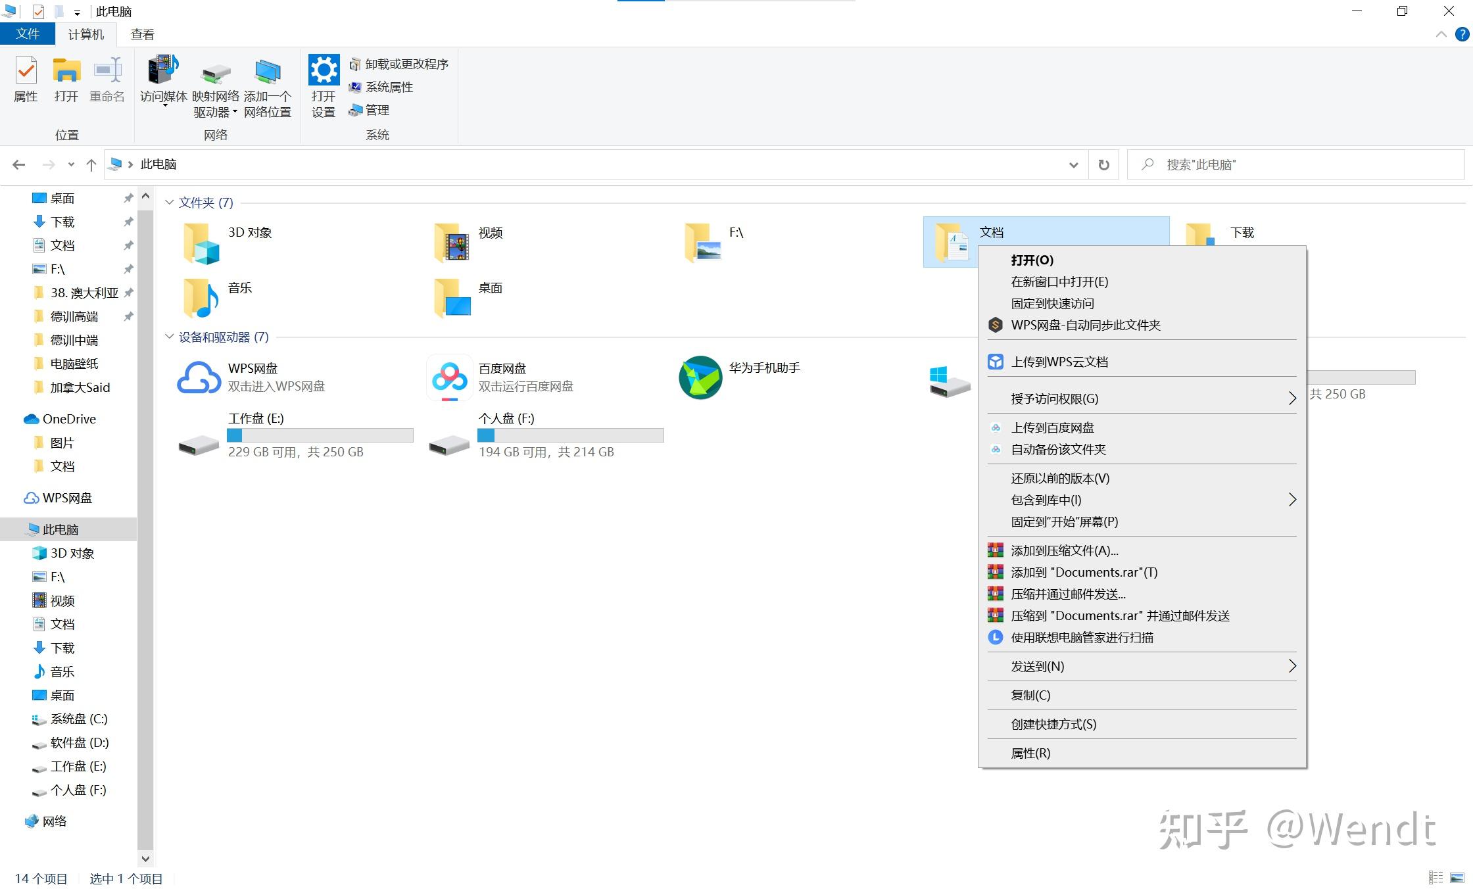This screenshot has width=1473, height=889.
Task: Choose 固定到快速访问 from the context menu
Action: 1052,303
